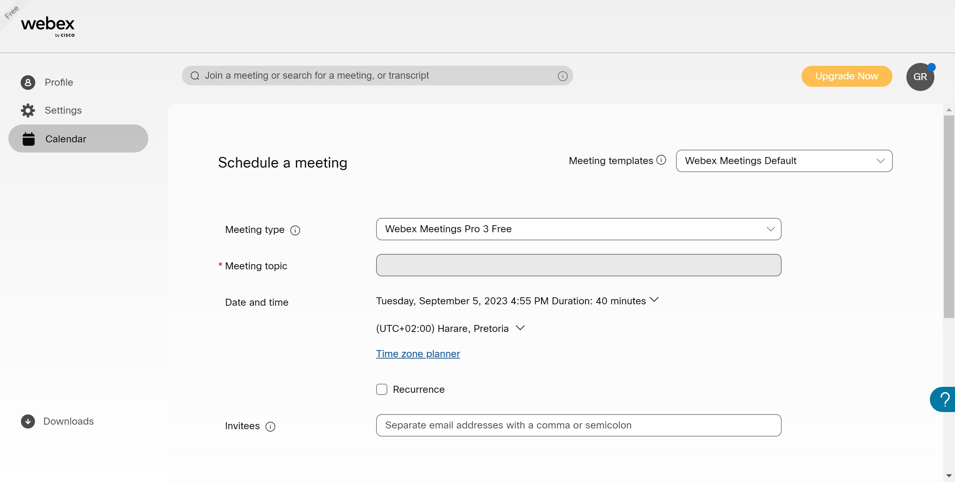Expand the Meeting type dropdown
This screenshot has height=482, width=955.
578,229
